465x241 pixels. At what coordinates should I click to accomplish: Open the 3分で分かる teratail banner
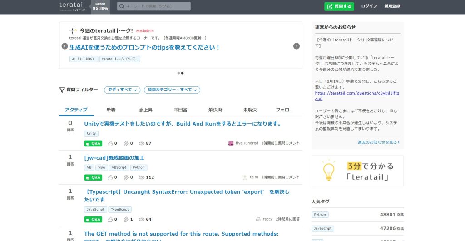pyautogui.click(x=357, y=171)
